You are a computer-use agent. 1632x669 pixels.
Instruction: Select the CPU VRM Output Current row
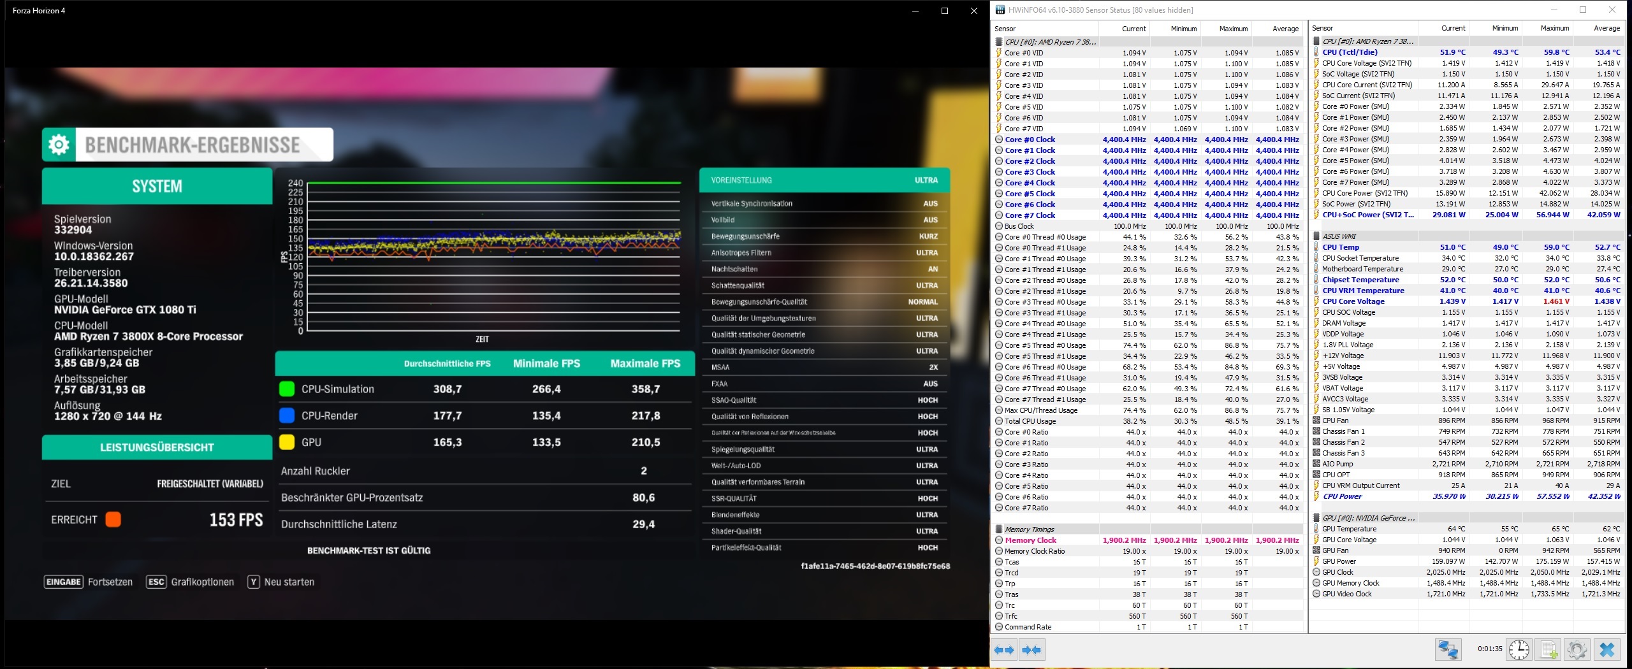pyautogui.click(x=1468, y=486)
